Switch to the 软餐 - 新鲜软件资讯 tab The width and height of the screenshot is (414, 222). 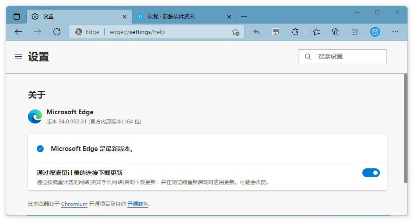(184, 17)
